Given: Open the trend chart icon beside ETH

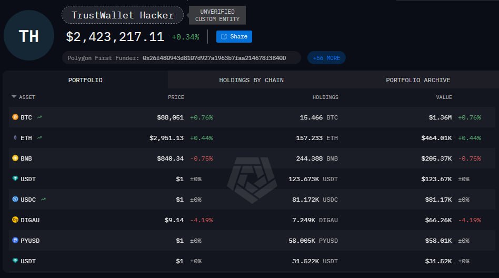Looking at the screenshot, I should [x=39, y=138].
